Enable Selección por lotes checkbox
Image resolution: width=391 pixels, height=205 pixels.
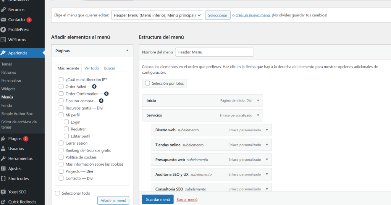point(147,83)
